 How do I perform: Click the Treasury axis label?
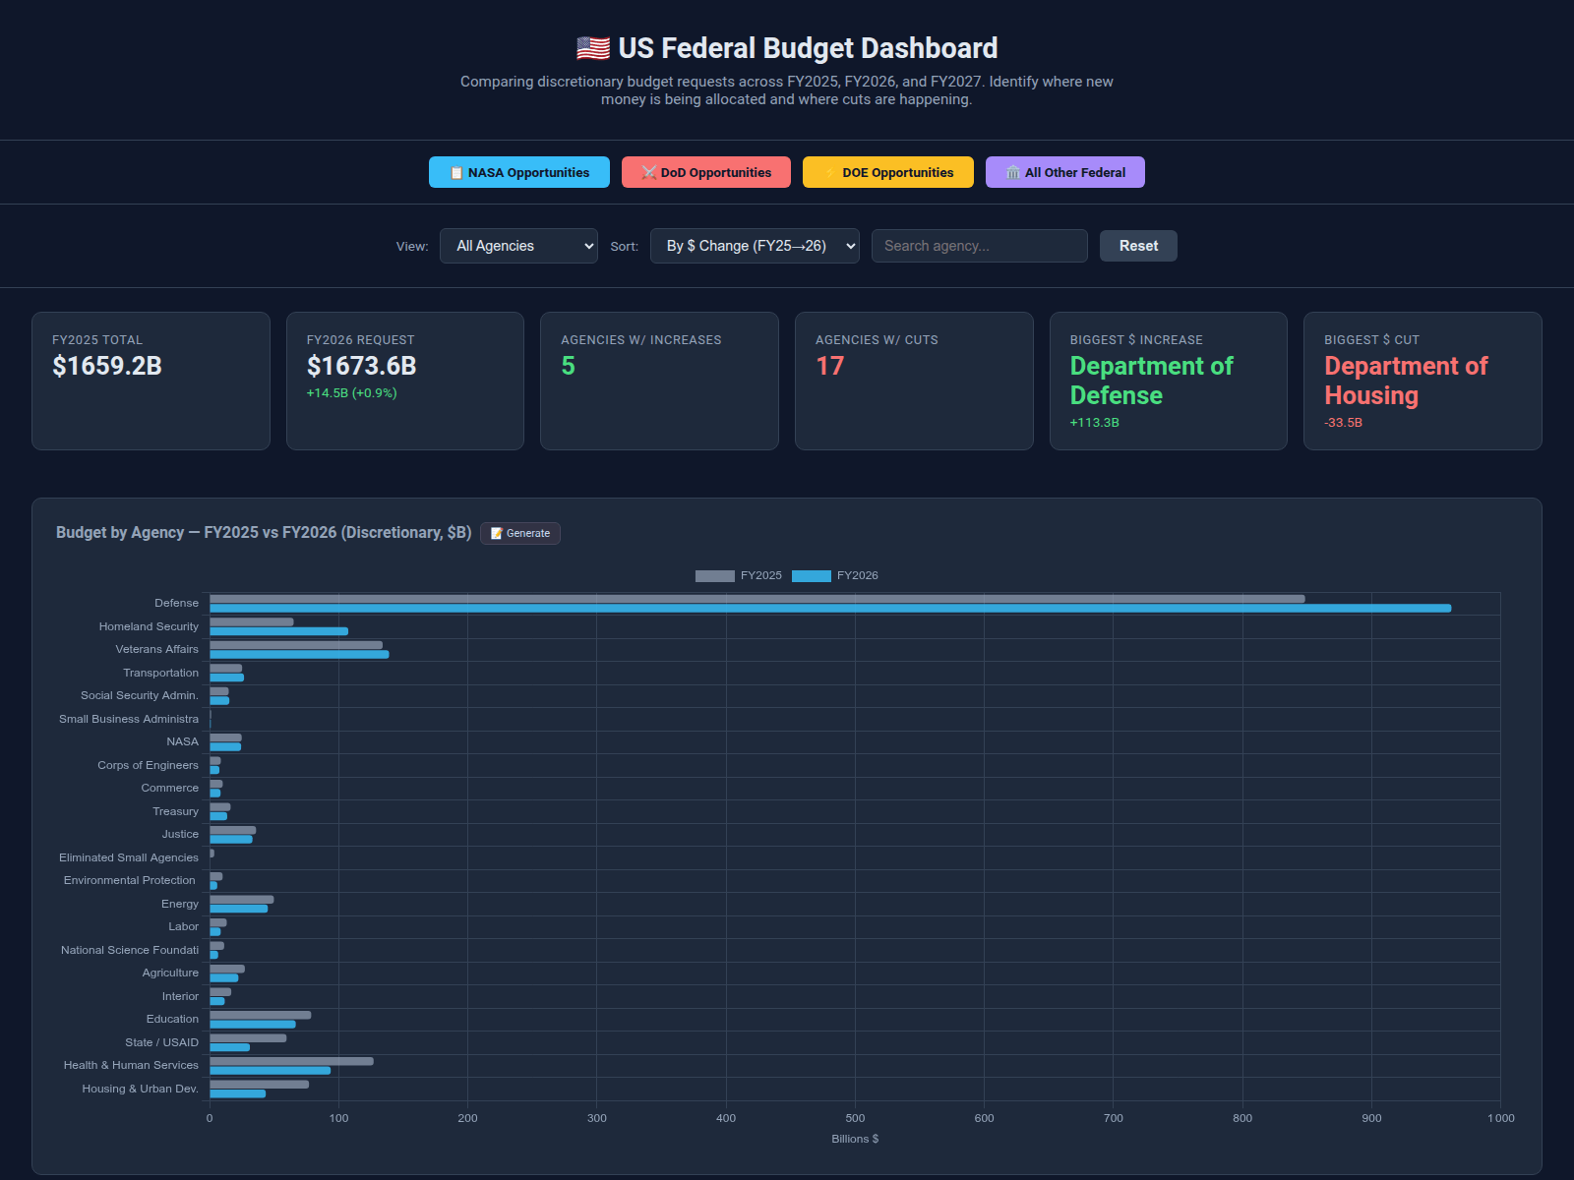(x=175, y=811)
